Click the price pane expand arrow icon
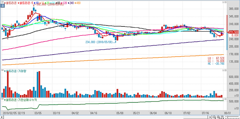The image size is (240, 119). pos(223,3)
